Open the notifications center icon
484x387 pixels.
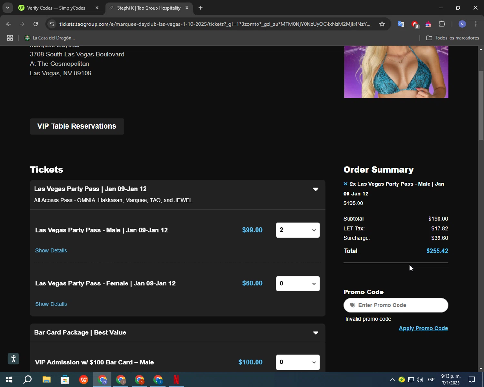tap(472, 380)
